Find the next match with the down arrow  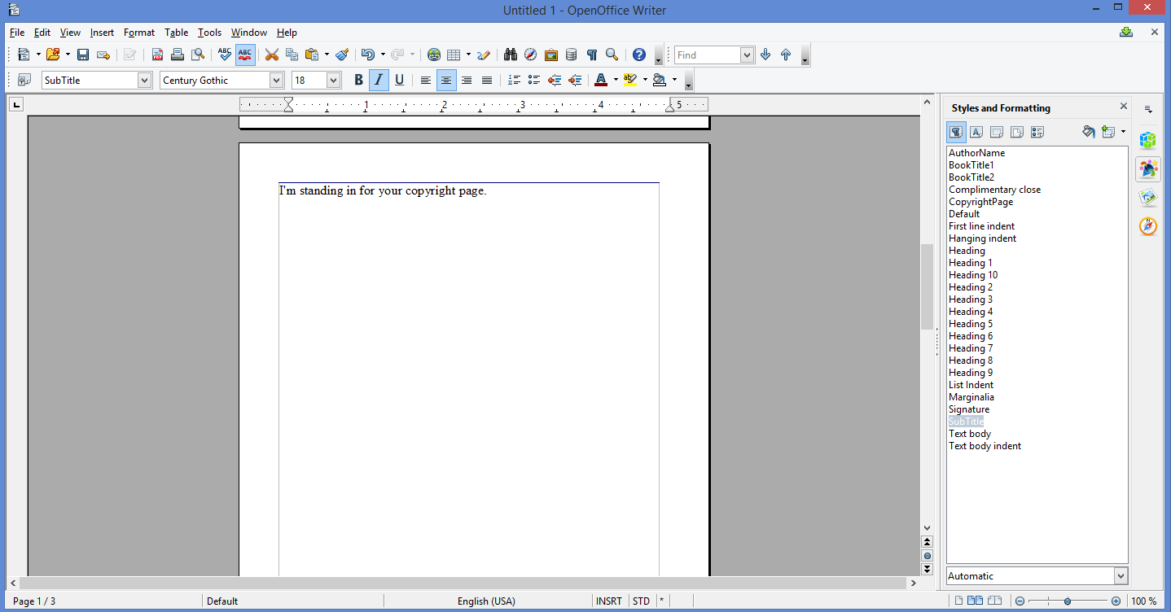765,55
